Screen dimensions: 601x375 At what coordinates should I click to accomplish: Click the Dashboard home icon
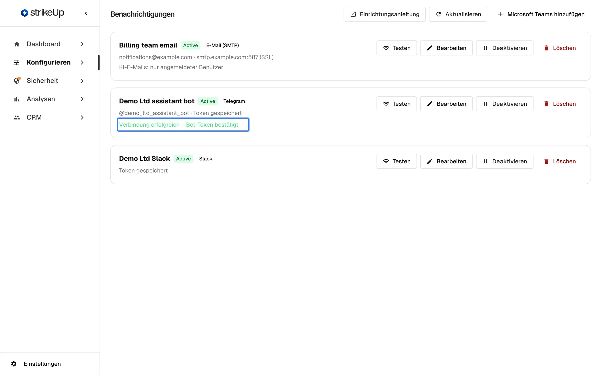(17, 44)
